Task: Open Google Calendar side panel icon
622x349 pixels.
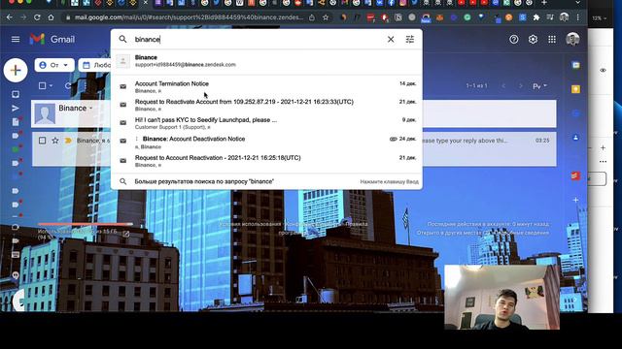Action: 575,65
